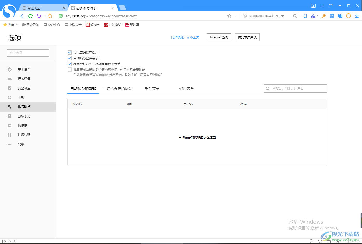362x244 pixels.
Task: Click the status bar security shield icon
Action: (x=311, y=241)
